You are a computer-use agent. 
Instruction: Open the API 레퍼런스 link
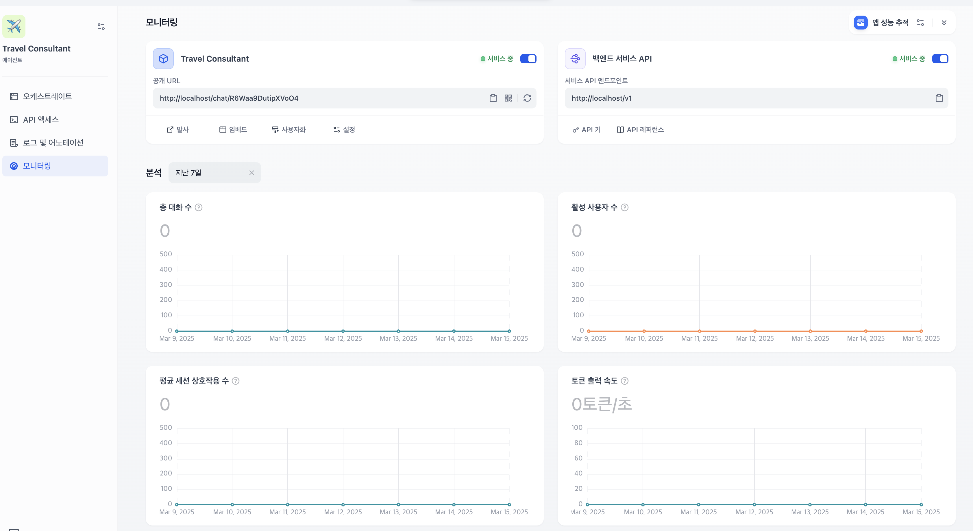click(x=640, y=130)
